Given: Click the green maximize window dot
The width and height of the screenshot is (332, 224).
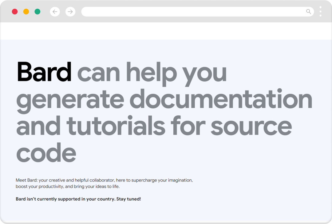Looking at the screenshot, I should [38, 12].
